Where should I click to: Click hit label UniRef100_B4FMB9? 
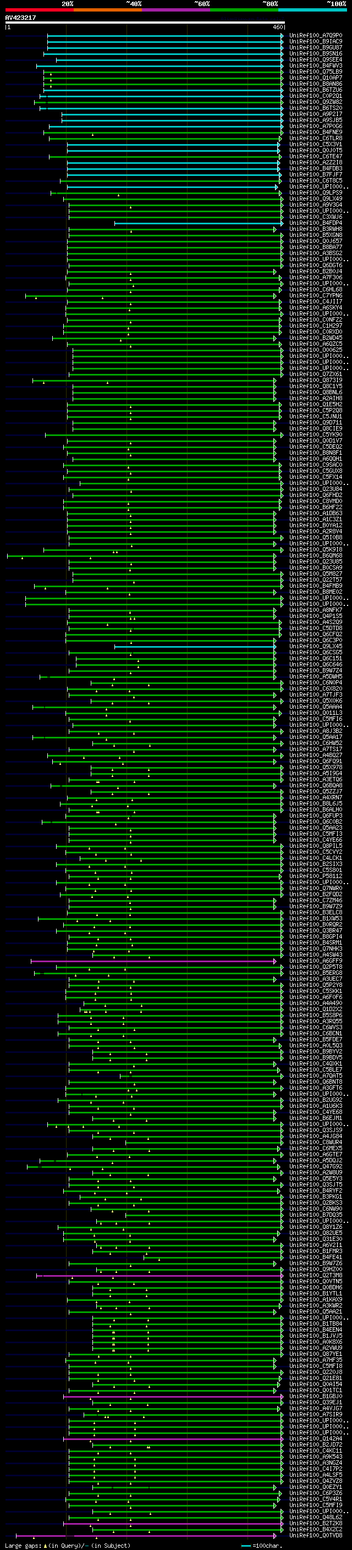pos(315,586)
